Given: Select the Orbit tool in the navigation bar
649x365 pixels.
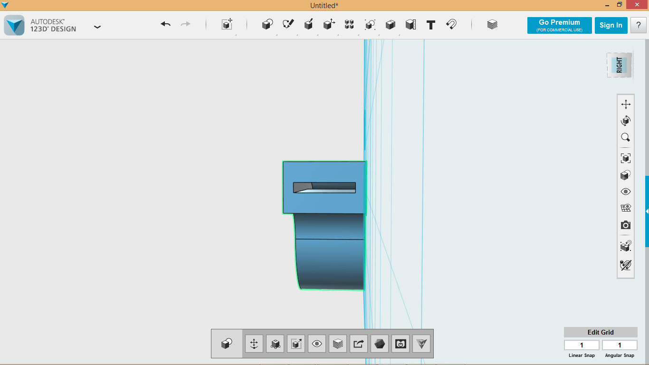Looking at the screenshot, I should click(626, 120).
